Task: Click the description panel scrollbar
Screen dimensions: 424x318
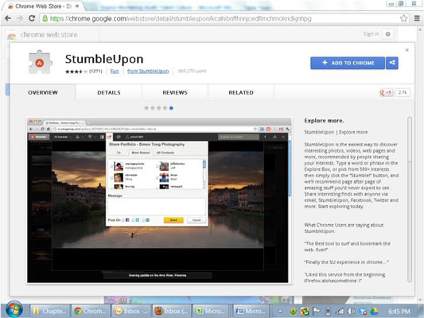Action: point(410,200)
